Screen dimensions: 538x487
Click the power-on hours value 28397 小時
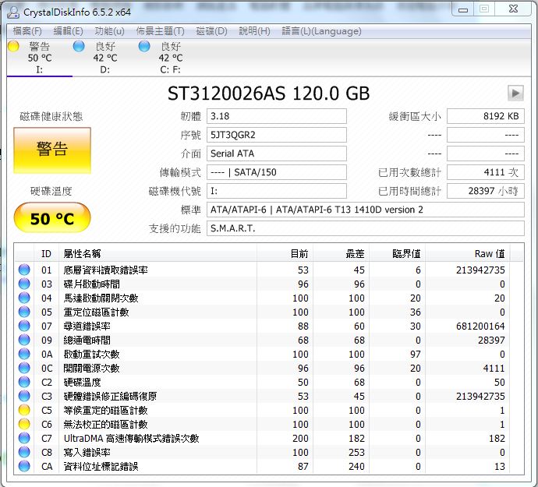[486, 191]
